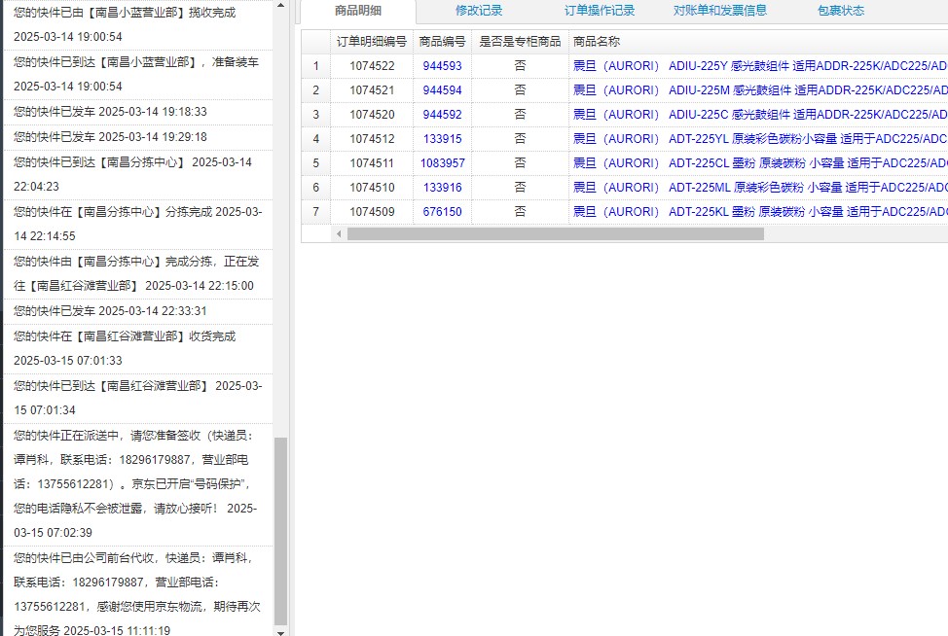The width and height of the screenshot is (948, 636).
Task: Open the 包裹状态 tab
Action: coord(840,11)
